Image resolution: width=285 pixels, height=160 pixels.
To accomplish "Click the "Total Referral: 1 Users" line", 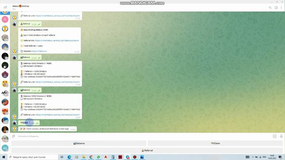I will 33,46.
